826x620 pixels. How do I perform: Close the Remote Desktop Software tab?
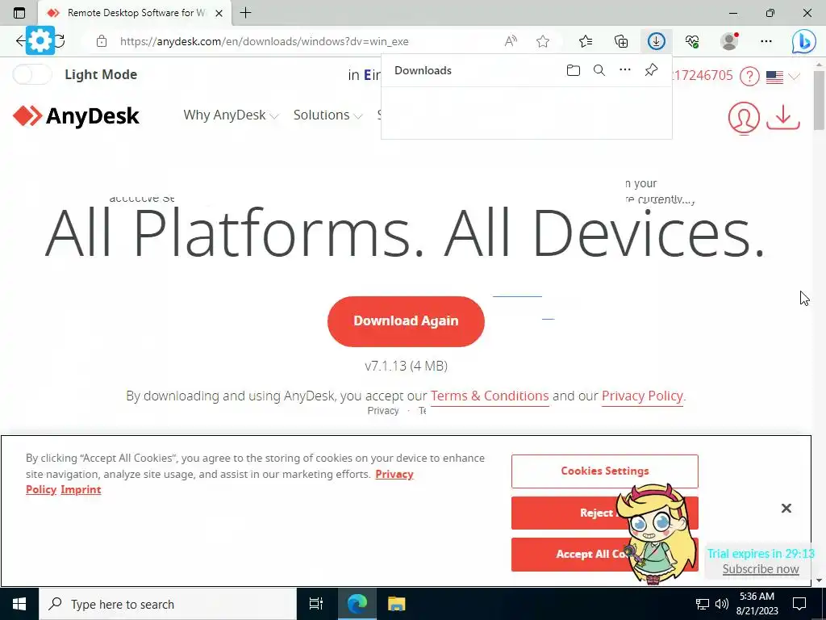219,13
